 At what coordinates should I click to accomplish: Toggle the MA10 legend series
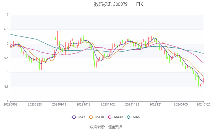click(x=96, y=117)
